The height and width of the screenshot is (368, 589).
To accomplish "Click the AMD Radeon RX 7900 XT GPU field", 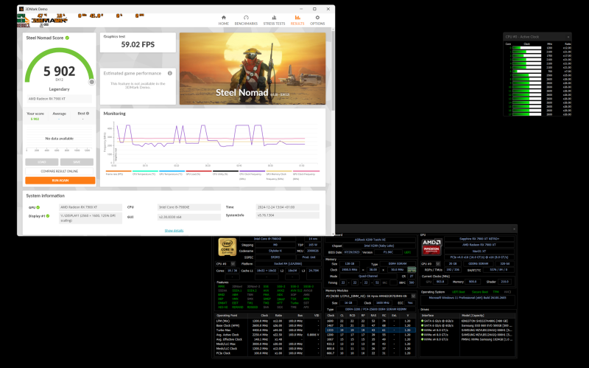I will click(x=90, y=207).
